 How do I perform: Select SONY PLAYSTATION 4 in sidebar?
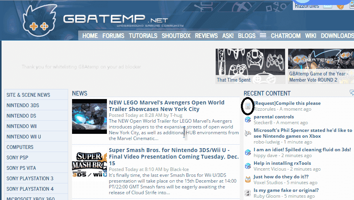(x=36, y=189)
